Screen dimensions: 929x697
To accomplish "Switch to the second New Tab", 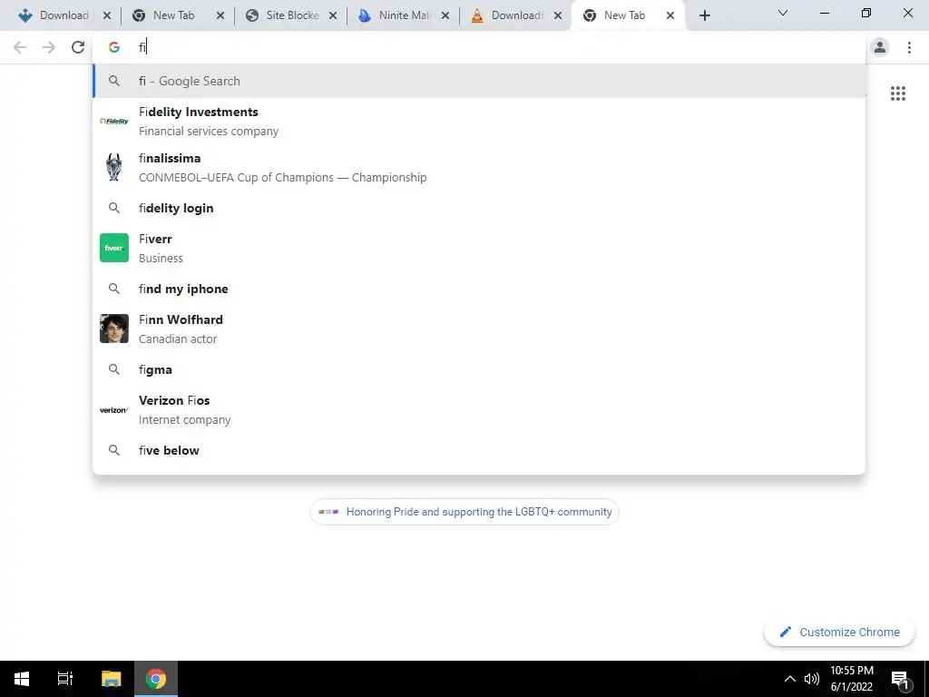I will (x=173, y=15).
